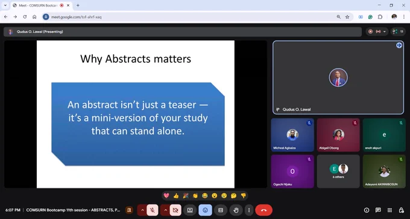Send the thumbs up reaction
This screenshot has height=219, width=410.
pos(176,196)
